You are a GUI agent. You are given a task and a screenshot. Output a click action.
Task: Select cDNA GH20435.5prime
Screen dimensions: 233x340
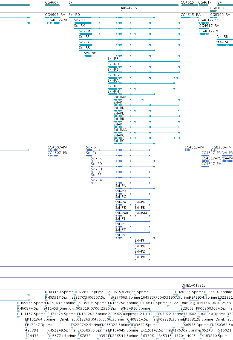coord(189,292)
